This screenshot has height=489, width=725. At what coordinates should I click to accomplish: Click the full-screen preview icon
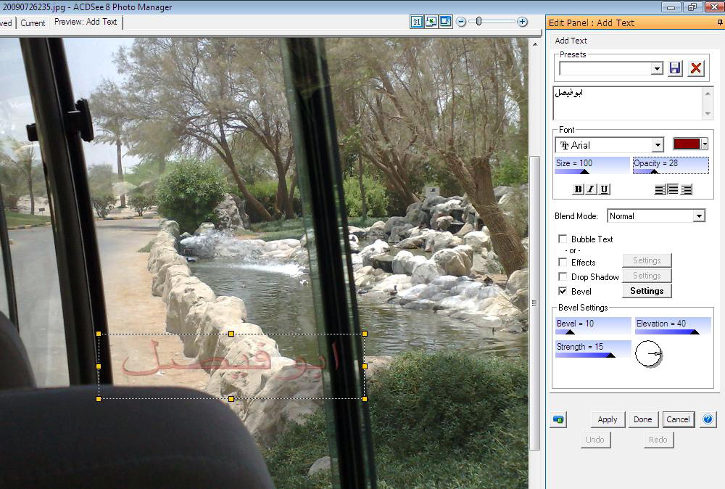[x=446, y=22]
